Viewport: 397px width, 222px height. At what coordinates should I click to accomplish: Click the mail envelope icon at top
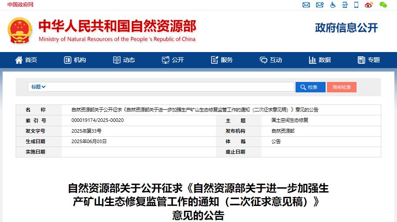[306, 5]
